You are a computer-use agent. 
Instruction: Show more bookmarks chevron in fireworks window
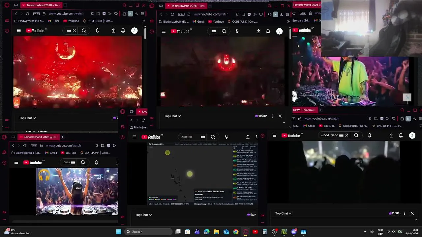click(x=143, y=21)
